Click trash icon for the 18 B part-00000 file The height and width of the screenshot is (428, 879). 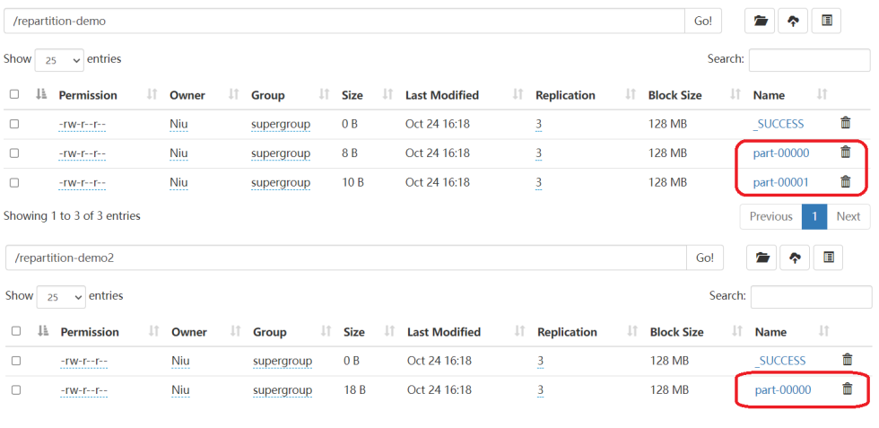pyautogui.click(x=847, y=389)
